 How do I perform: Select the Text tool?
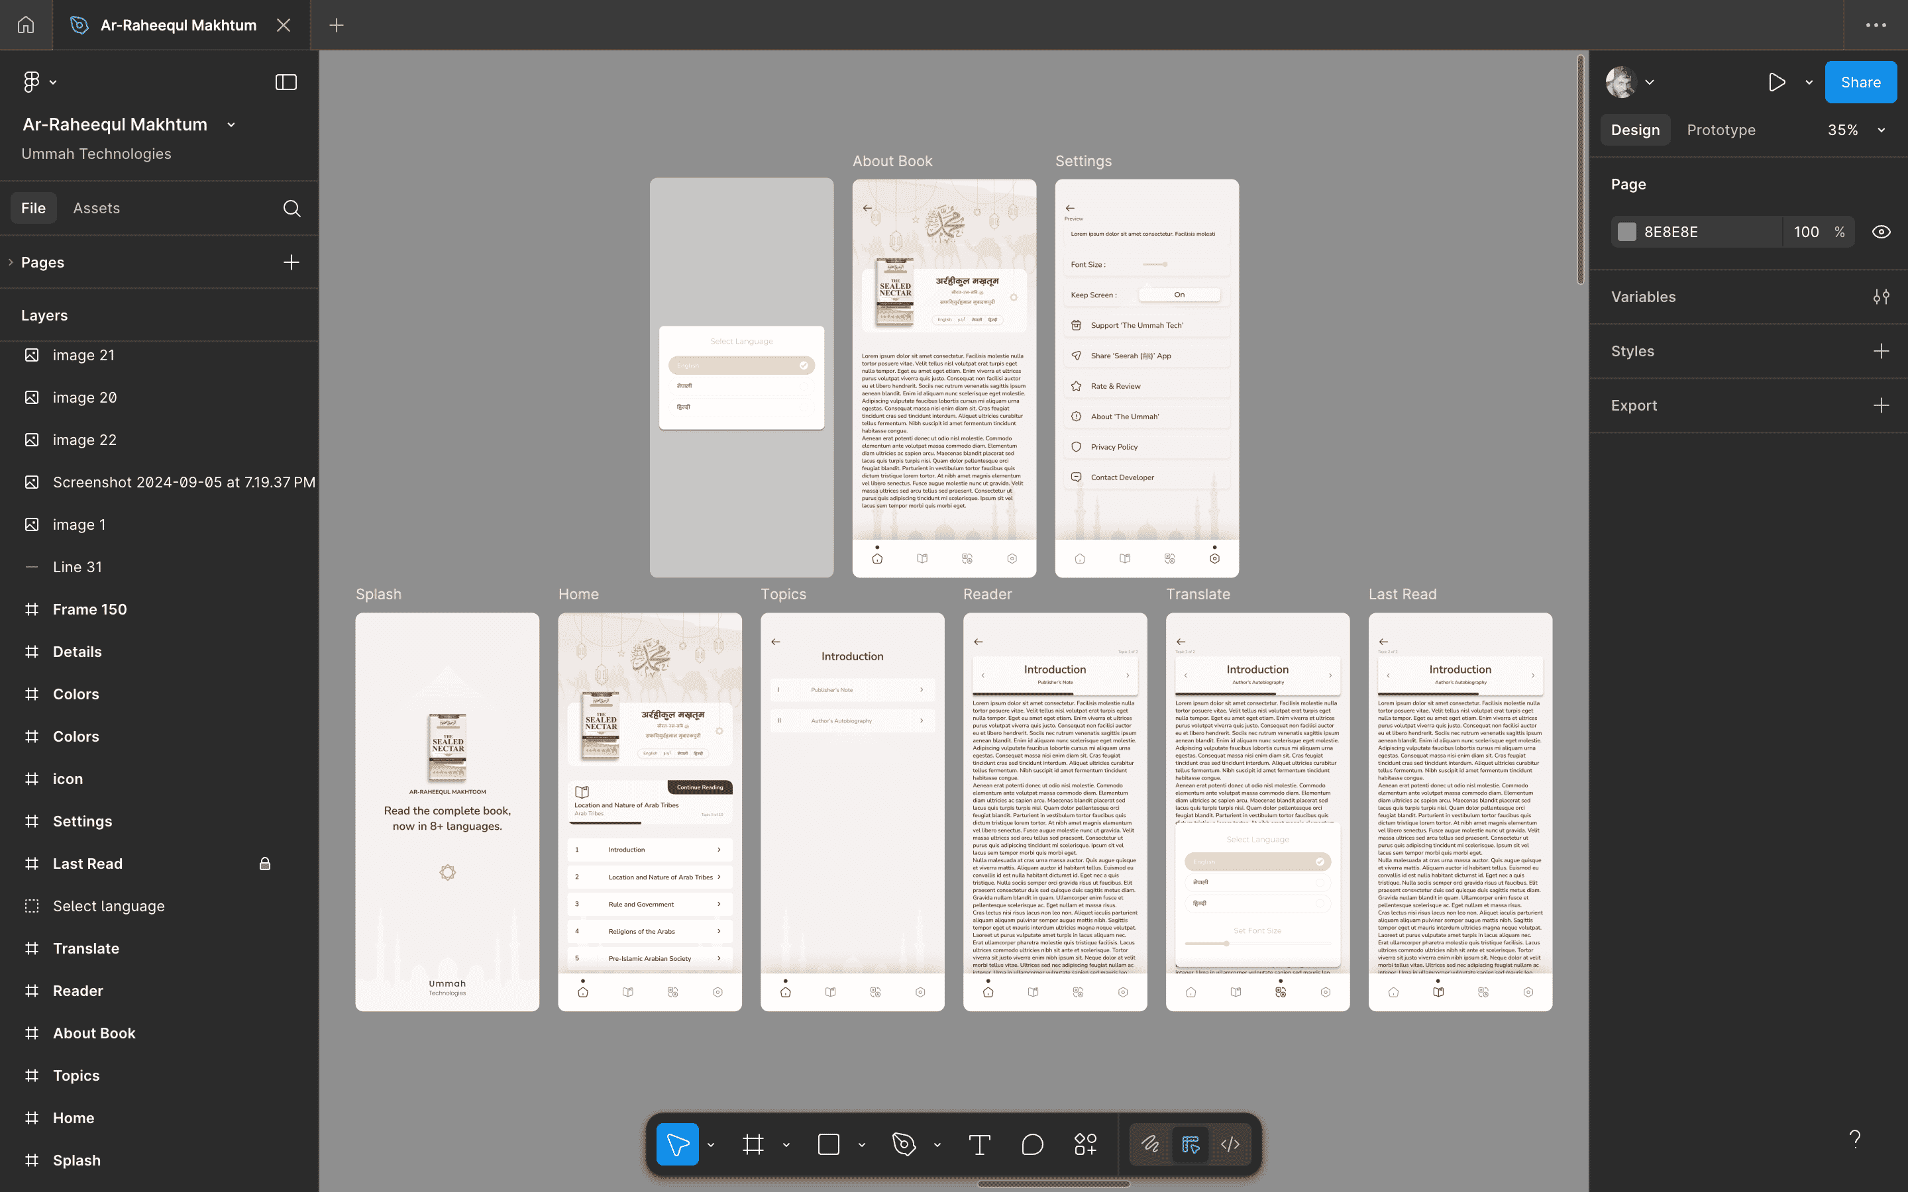pos(980,1144)
